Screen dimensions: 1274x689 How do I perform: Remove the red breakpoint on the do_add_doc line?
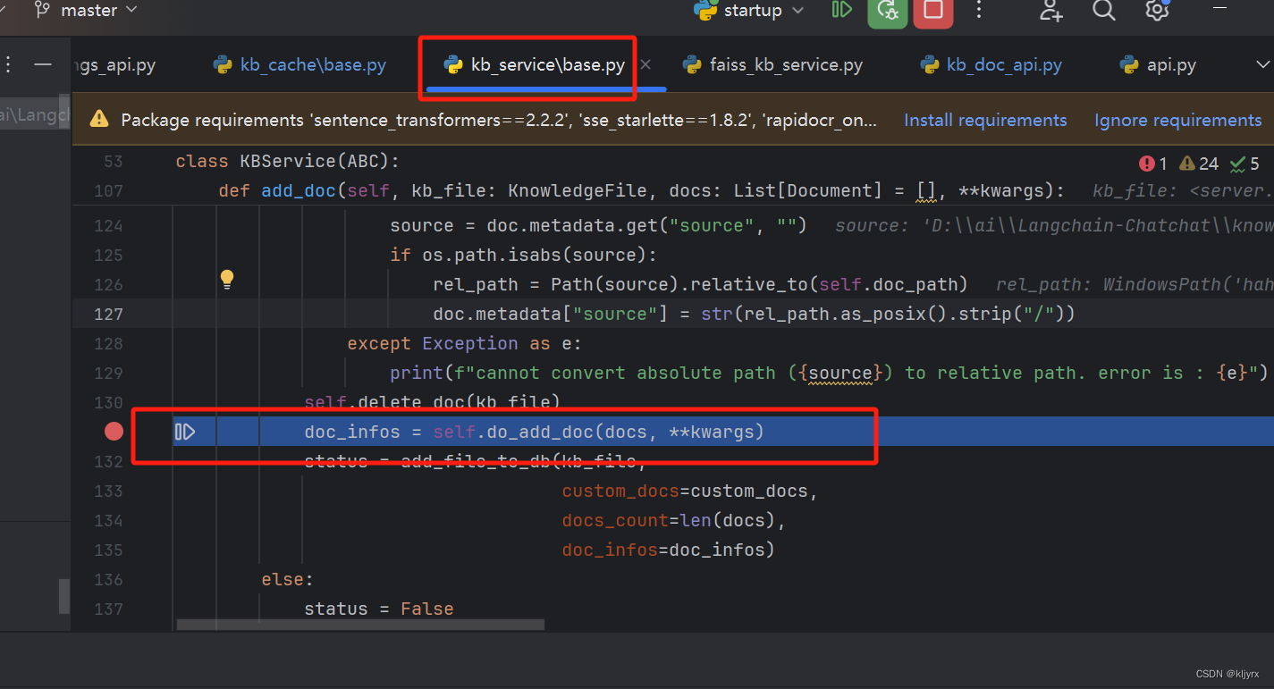coord(114,433)
